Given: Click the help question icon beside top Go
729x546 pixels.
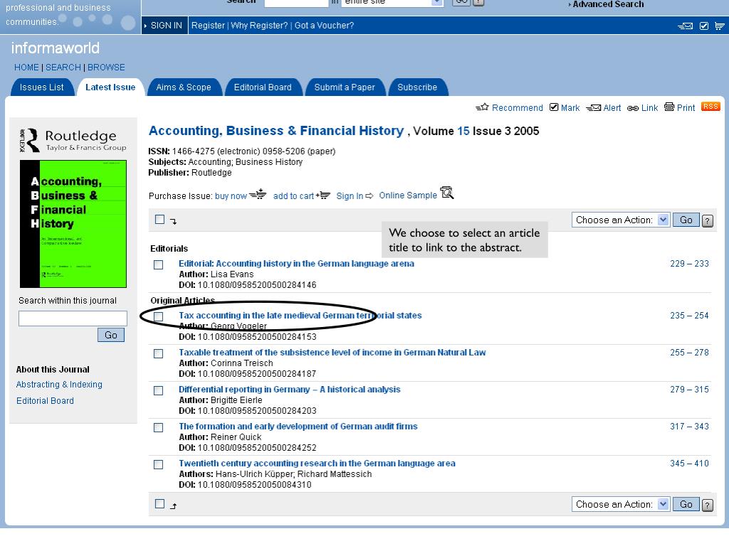Looking at the screenshot, I should [708, 220].
